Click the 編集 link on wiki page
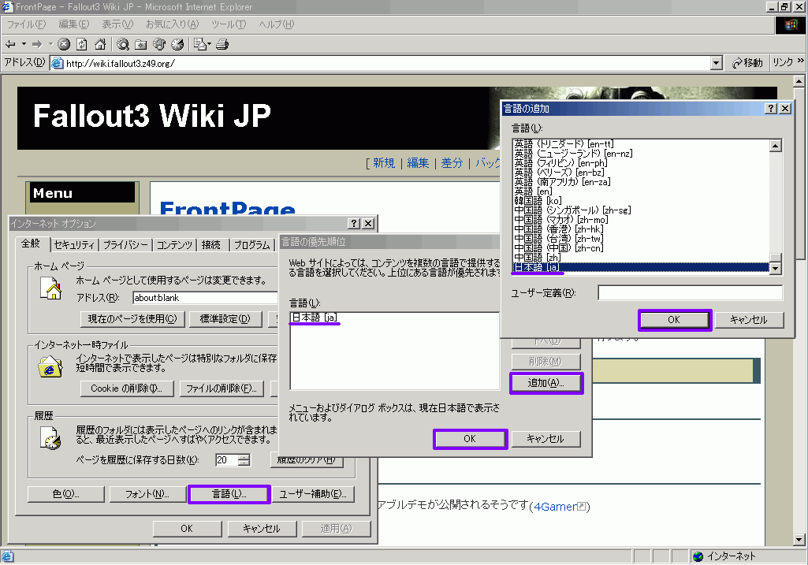Screen dimensions: 808x565 pyautogui.click(x=418, y=163)
